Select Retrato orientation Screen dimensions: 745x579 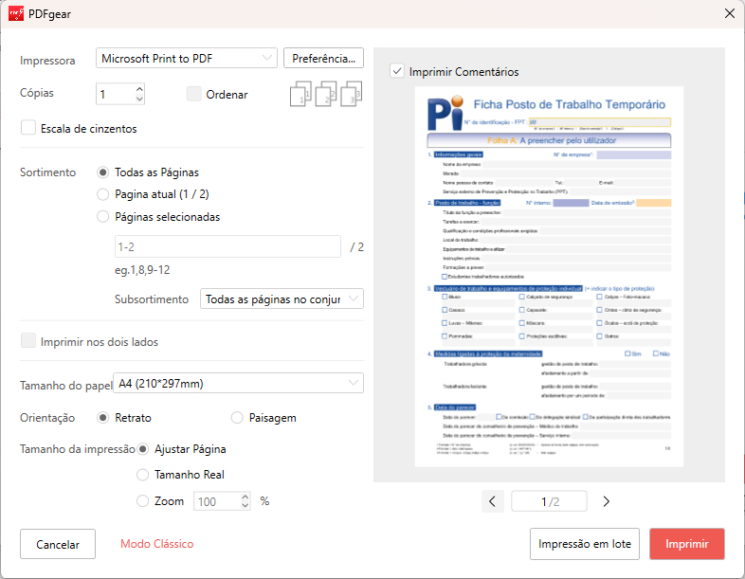(102, 418)
